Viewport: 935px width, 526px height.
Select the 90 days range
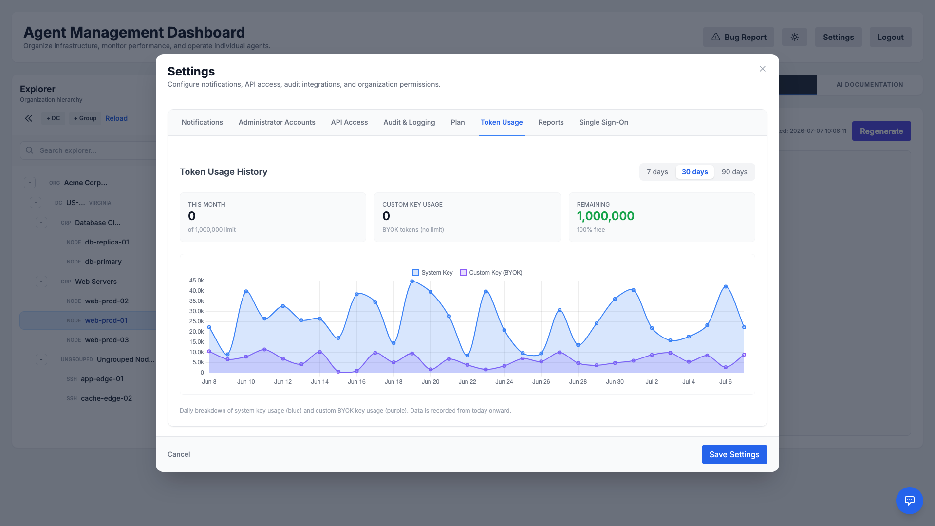point(734,172)
